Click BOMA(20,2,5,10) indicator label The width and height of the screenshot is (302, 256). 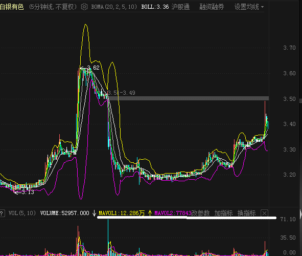(x=114, y=7)
